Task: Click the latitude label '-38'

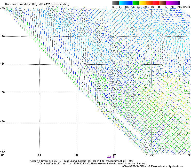Action: click(2, 121)
